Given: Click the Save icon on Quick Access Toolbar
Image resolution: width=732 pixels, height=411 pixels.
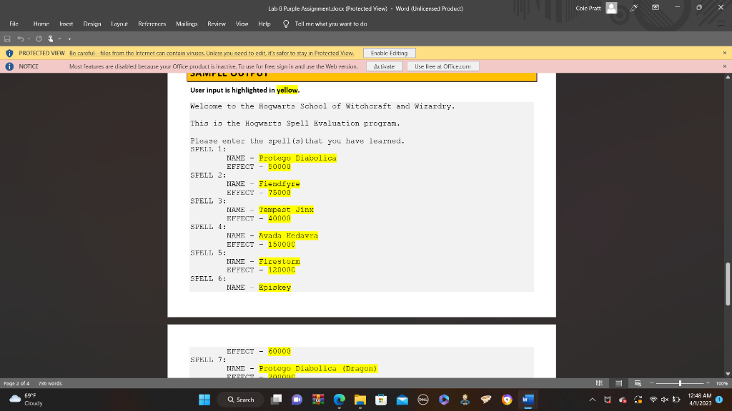Looking at the screenshot, I should 7,37.
